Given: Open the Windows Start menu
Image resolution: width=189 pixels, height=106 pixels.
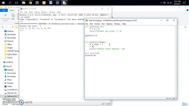Looking at the screenshot, I should [x=3, y=3].
